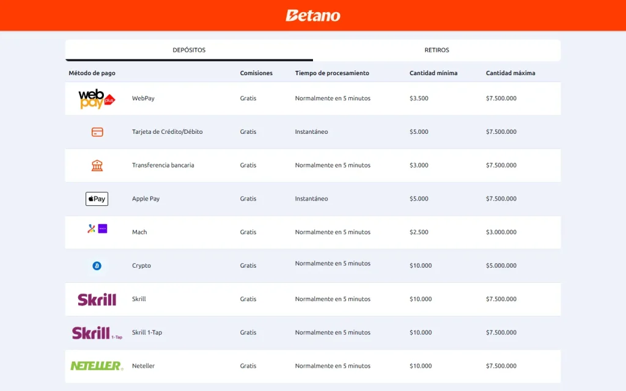The image size is (626, 391).
Task: Click the Betano logo in header
Action: pos(313,15)
